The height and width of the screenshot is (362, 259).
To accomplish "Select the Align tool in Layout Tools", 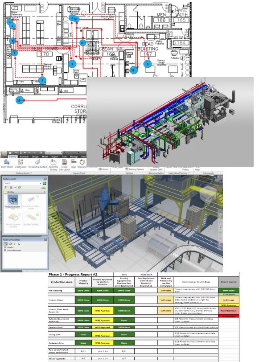I will 74,162.
